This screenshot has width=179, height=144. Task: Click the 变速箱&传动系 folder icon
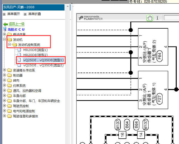pyautogui.click(x=9, y=70)
